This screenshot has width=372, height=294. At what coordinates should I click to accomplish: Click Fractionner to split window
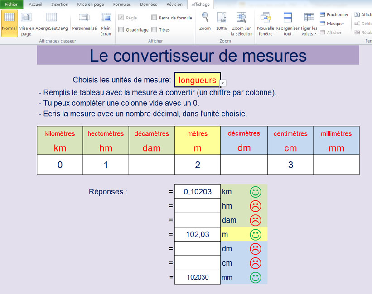pyautogui.click(x=334, y=14)
